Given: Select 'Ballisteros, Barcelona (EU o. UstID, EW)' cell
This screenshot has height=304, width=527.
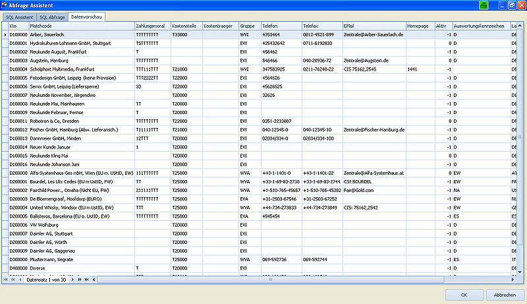Looking at the screenshot, I should 82,216.
